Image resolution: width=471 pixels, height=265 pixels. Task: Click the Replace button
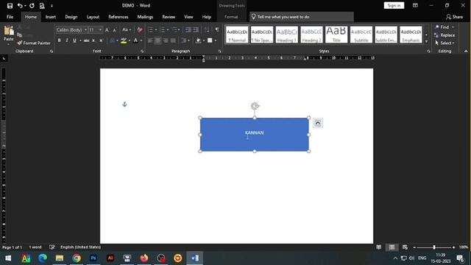coord(445,35)
